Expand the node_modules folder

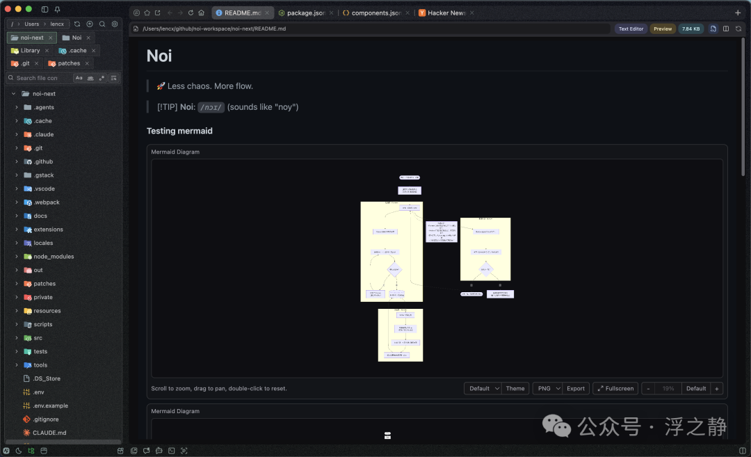point(17,257)
